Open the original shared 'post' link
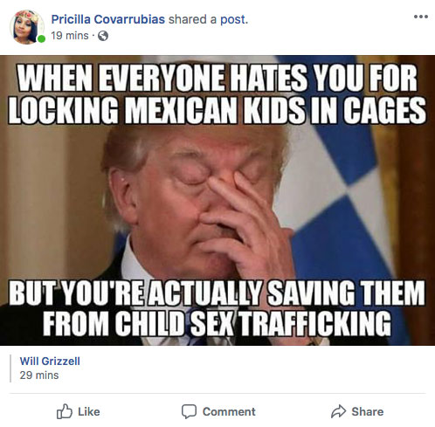 coord(233,20)
